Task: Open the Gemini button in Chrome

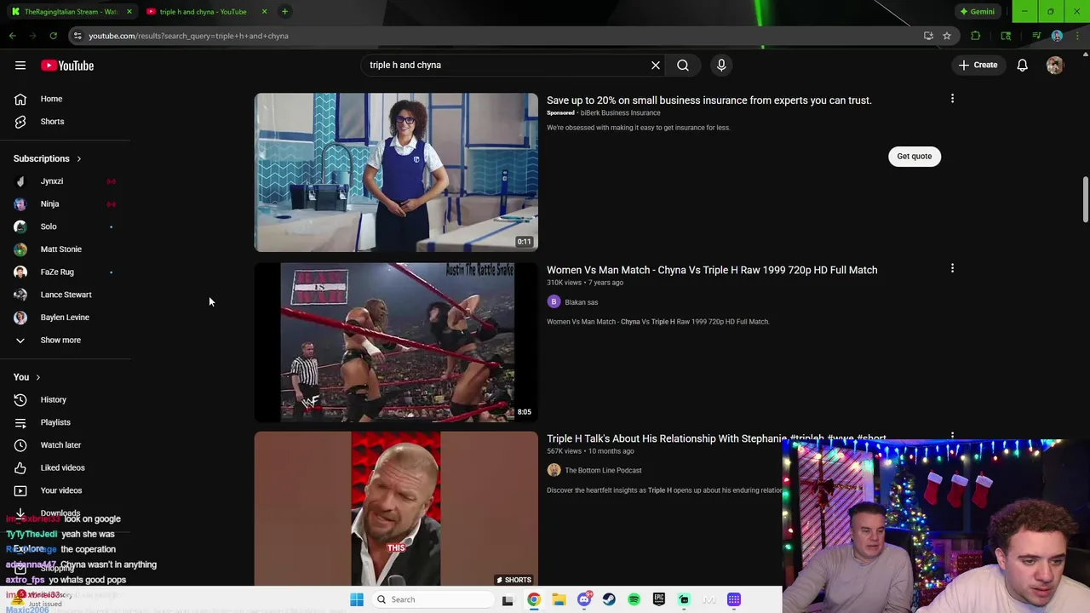Action: (977, 12)
